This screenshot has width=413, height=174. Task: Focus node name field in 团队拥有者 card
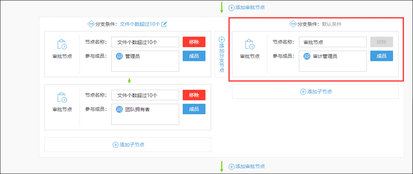coord(145,95)
